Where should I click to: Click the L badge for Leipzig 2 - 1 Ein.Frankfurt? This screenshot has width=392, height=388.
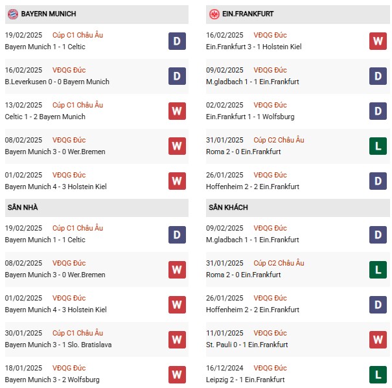378,374
